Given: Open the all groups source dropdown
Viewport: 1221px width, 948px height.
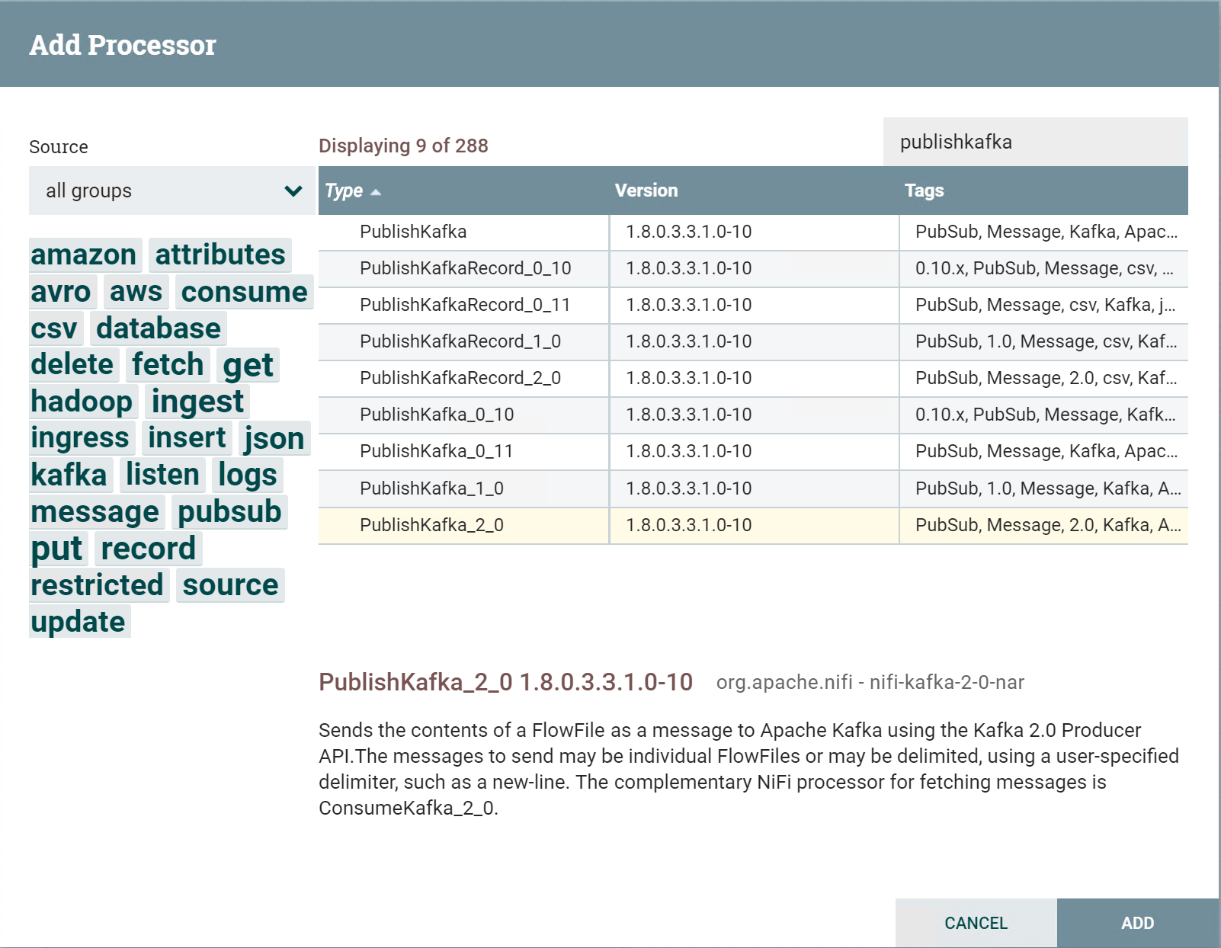Looking at the screenshot, I should pyautogui.click(x=171, y=191).
